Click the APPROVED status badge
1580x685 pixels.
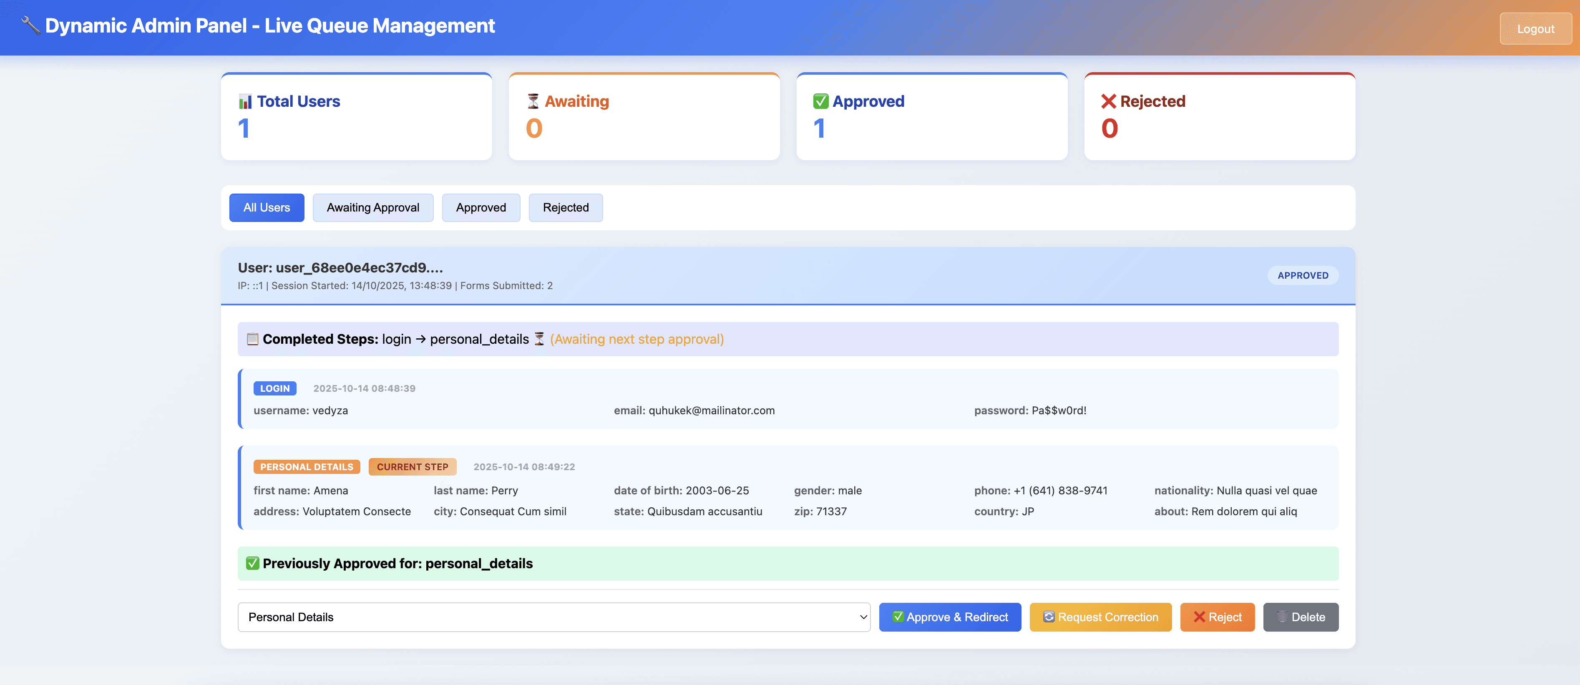pyautogui.click(x=1303, y=275)
